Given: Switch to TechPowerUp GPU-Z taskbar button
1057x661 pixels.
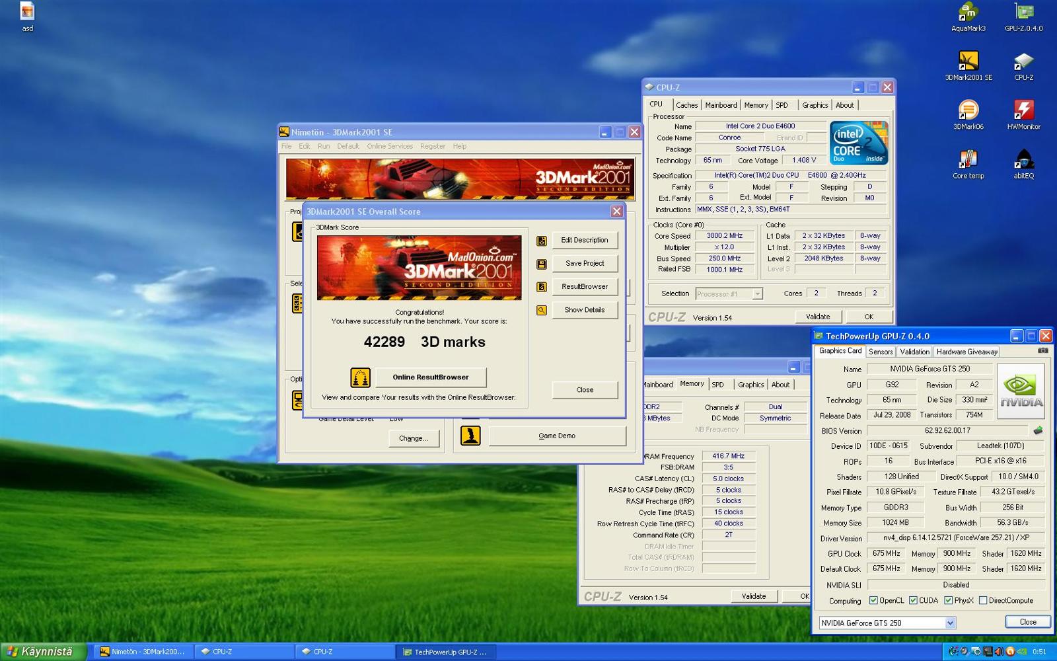Looking at the screenshot, I should [445, 652].
